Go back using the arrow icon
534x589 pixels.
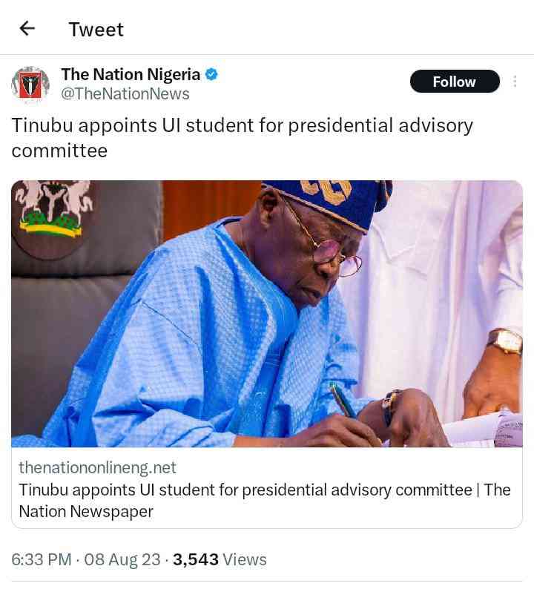pos(27,29)
